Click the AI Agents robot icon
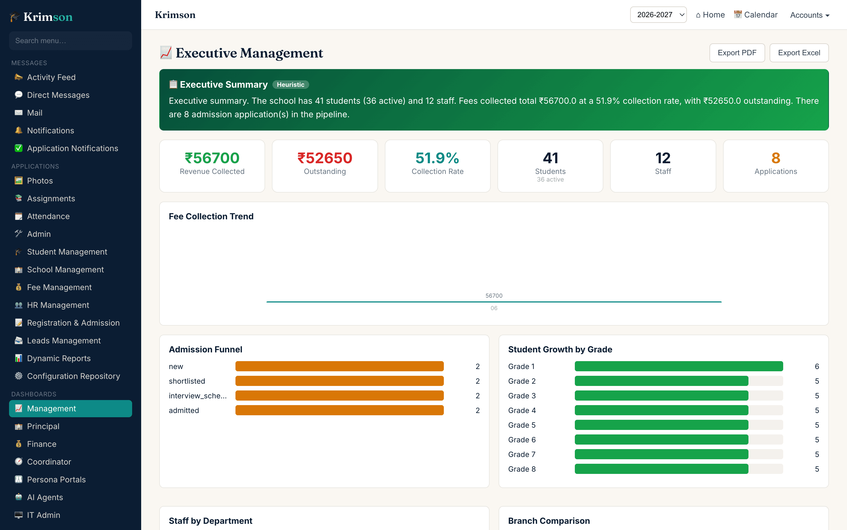 (x=19, y=497)
